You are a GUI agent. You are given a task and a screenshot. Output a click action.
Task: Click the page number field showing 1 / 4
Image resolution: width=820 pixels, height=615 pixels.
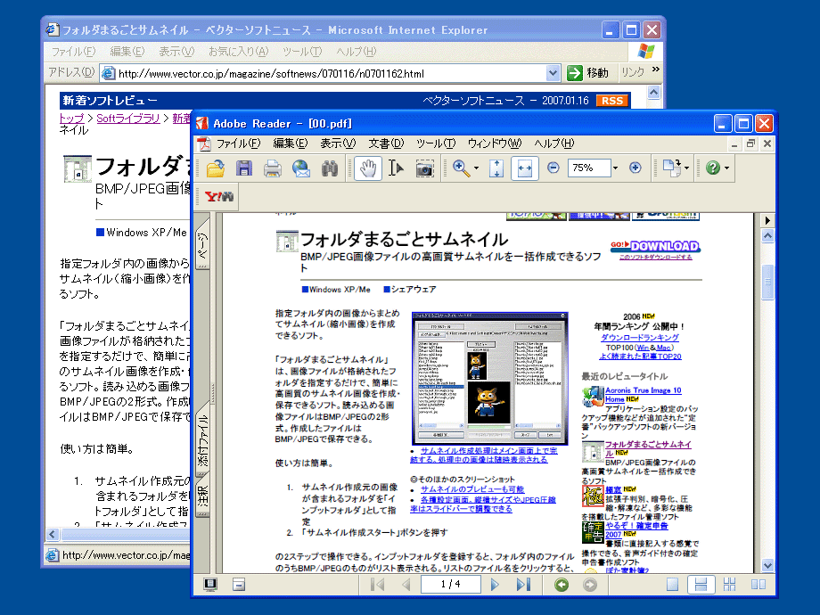coord(450,584)
